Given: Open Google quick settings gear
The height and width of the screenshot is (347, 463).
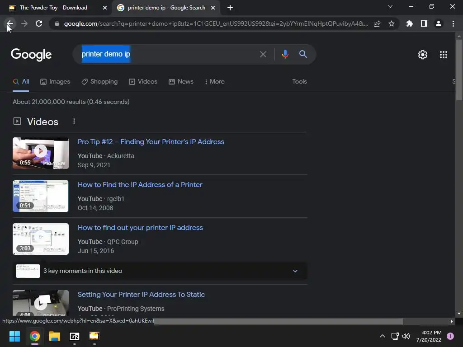Looking at the screenshot, I should point(423,55).
